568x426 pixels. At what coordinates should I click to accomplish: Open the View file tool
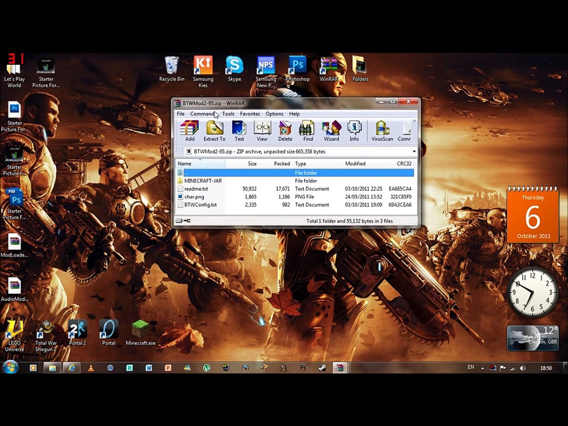(x=262, y=131)
